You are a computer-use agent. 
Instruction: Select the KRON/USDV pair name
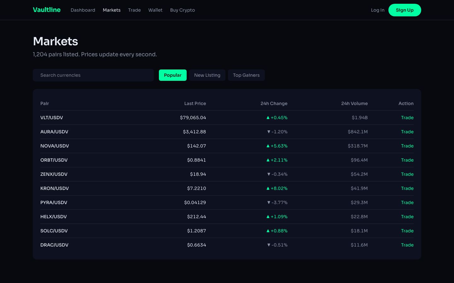(55, 188)
